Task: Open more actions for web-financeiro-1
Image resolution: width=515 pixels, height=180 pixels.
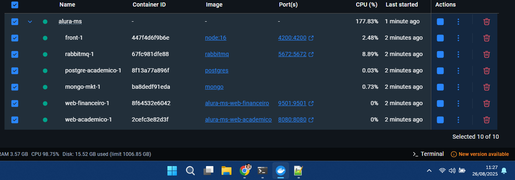Action: 458,103
